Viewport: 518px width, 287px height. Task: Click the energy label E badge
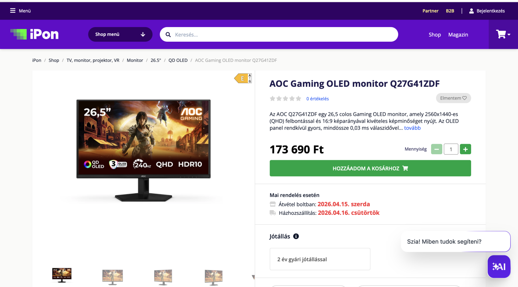[243, 78]
